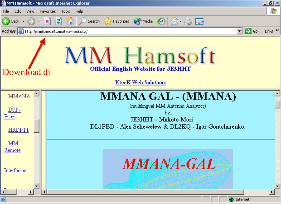Viewport: 281px width, 204px height.
Task: Open the Back button history dropdown arrow
Action: click(x=23, y=21)
